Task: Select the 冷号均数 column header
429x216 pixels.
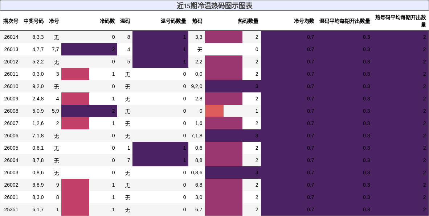Action: click(304, 21)
